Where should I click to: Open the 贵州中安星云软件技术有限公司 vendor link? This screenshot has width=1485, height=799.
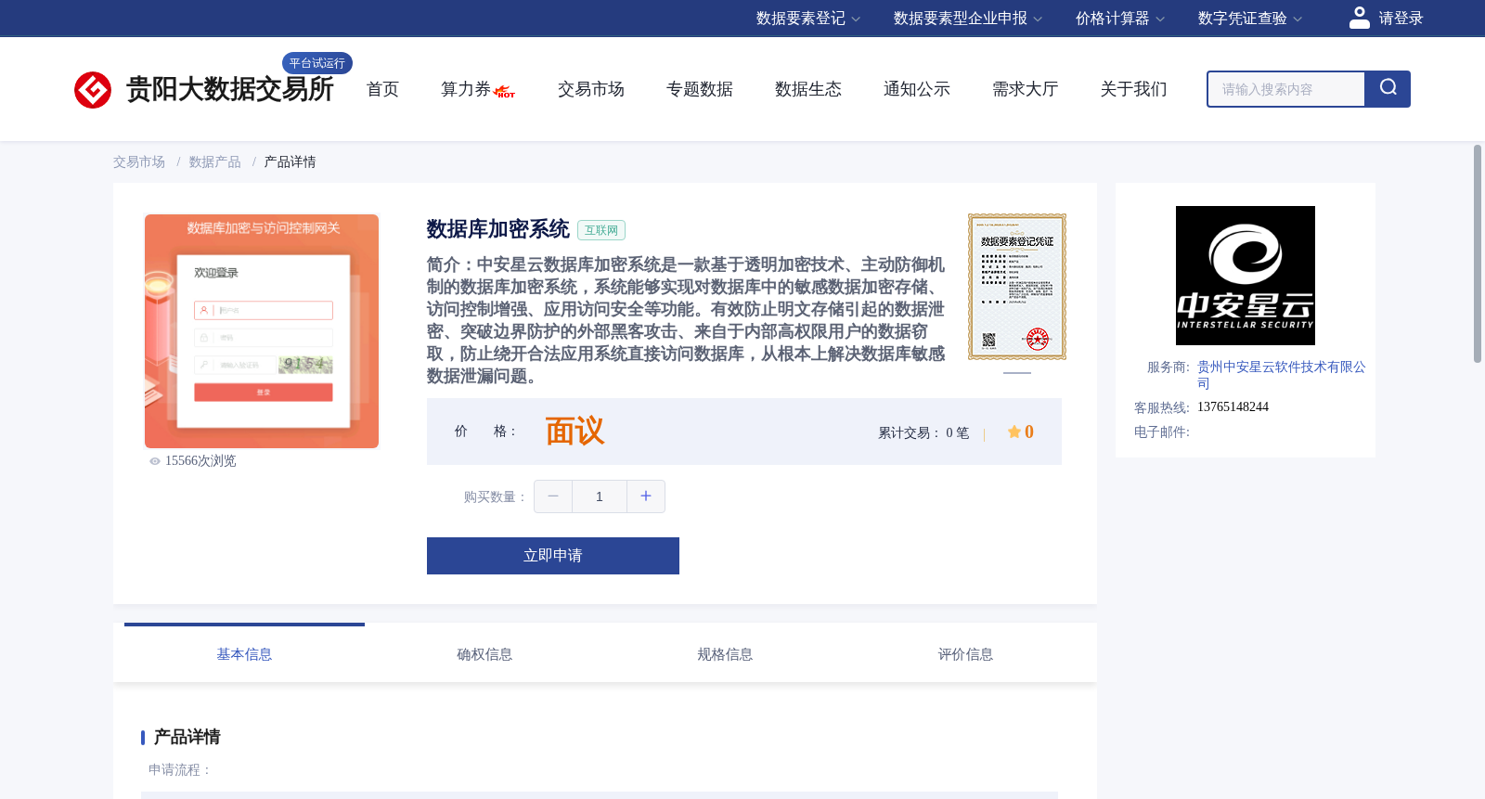tap(1281, 375)
